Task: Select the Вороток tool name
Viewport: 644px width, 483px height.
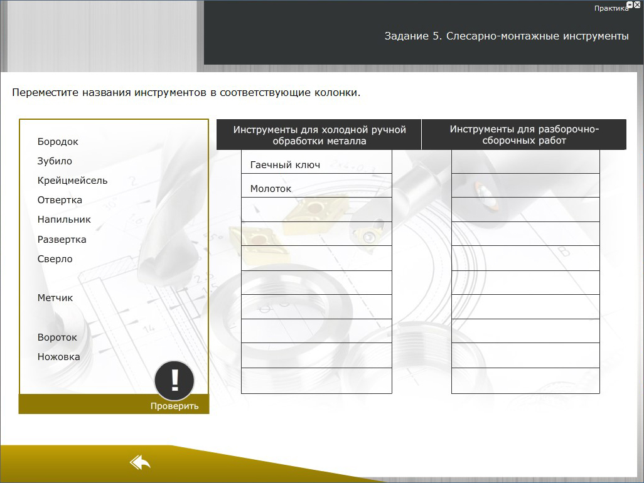Action: [57, 337]
